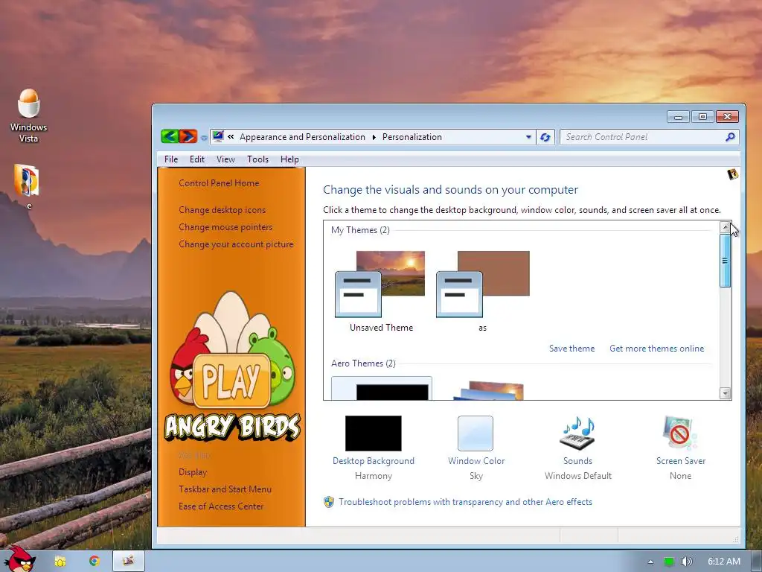The image size is (762, 572).
Task: Click the orange forward arrow button
Action: coord(188,136)
